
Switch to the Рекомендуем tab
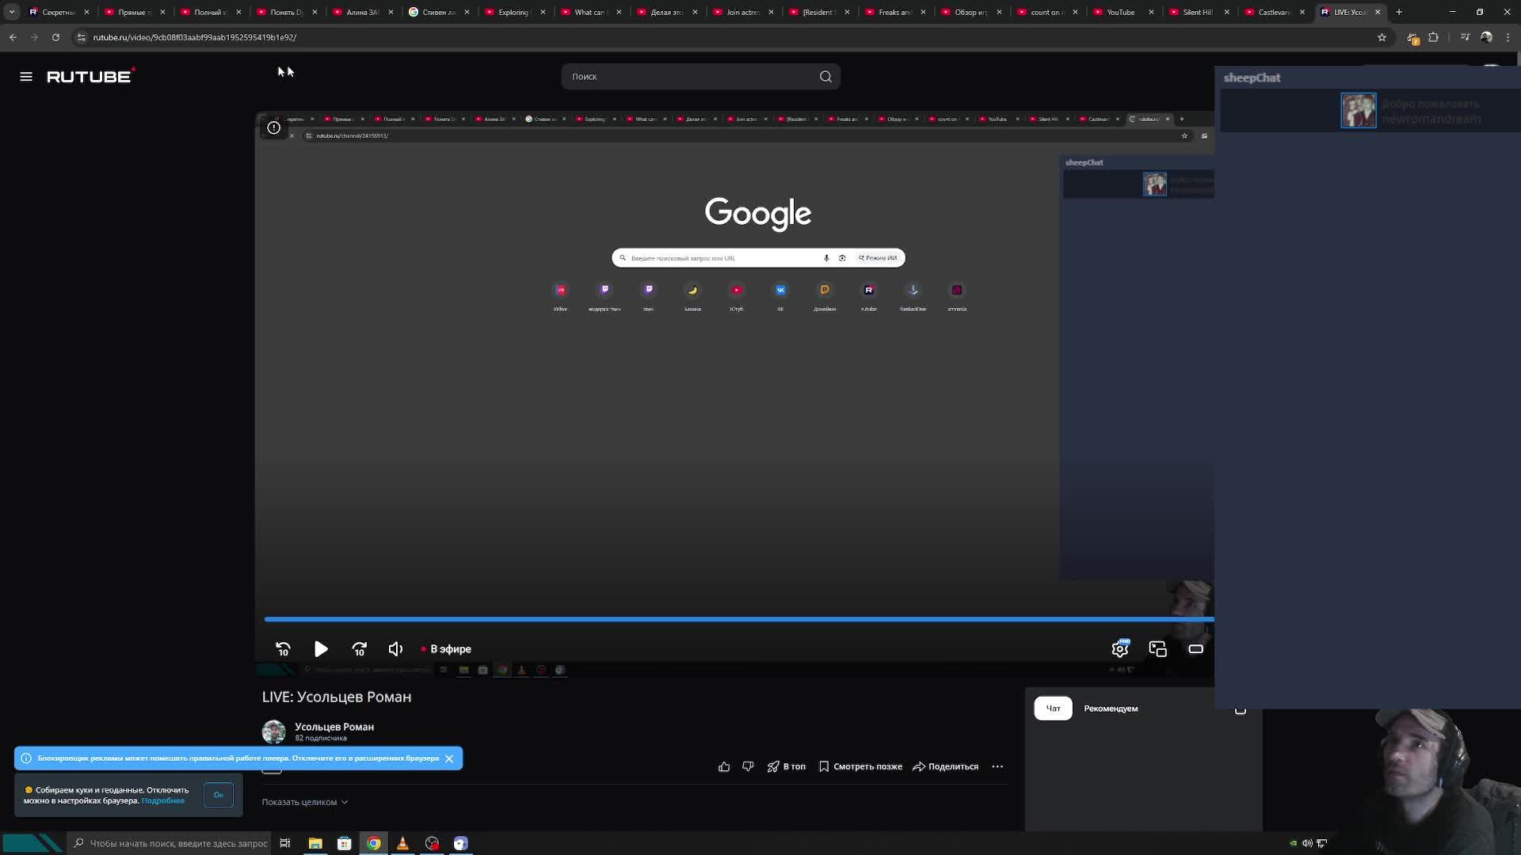point(1110,709)
